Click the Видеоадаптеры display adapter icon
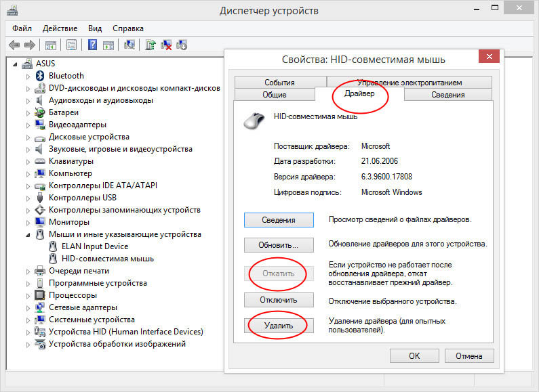Viewport: 539px width, 392px height. 40,125
